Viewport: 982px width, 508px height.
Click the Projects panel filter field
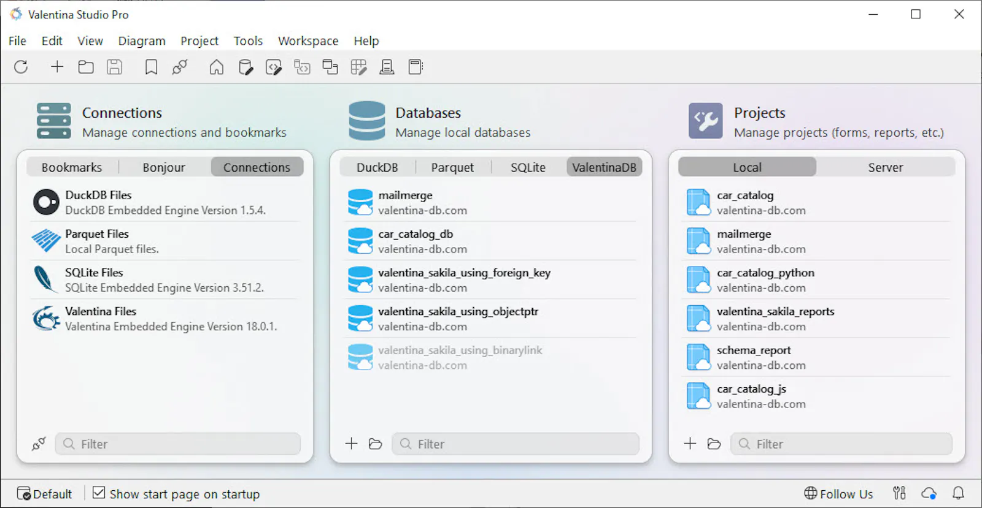[x=841, y=444]
